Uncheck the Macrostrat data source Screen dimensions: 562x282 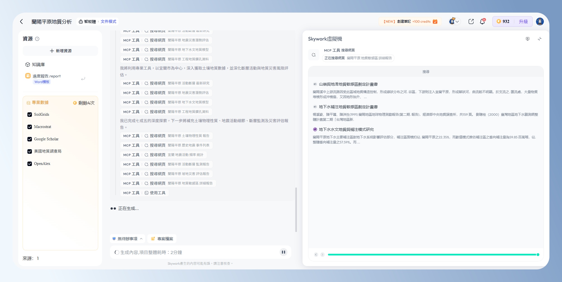[x=30, y=127]
